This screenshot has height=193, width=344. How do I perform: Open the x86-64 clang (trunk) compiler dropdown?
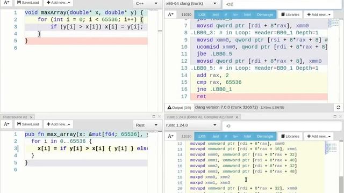click(191, 4)
